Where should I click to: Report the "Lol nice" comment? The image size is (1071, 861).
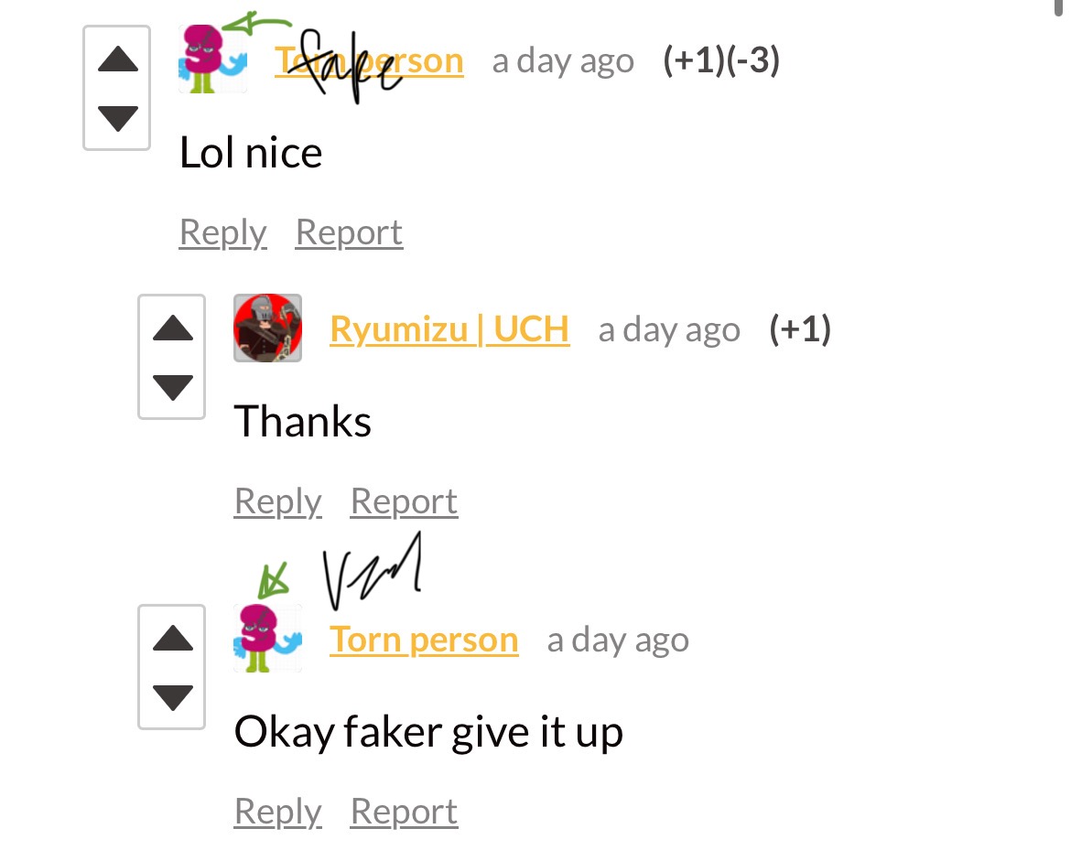[349, 232]
